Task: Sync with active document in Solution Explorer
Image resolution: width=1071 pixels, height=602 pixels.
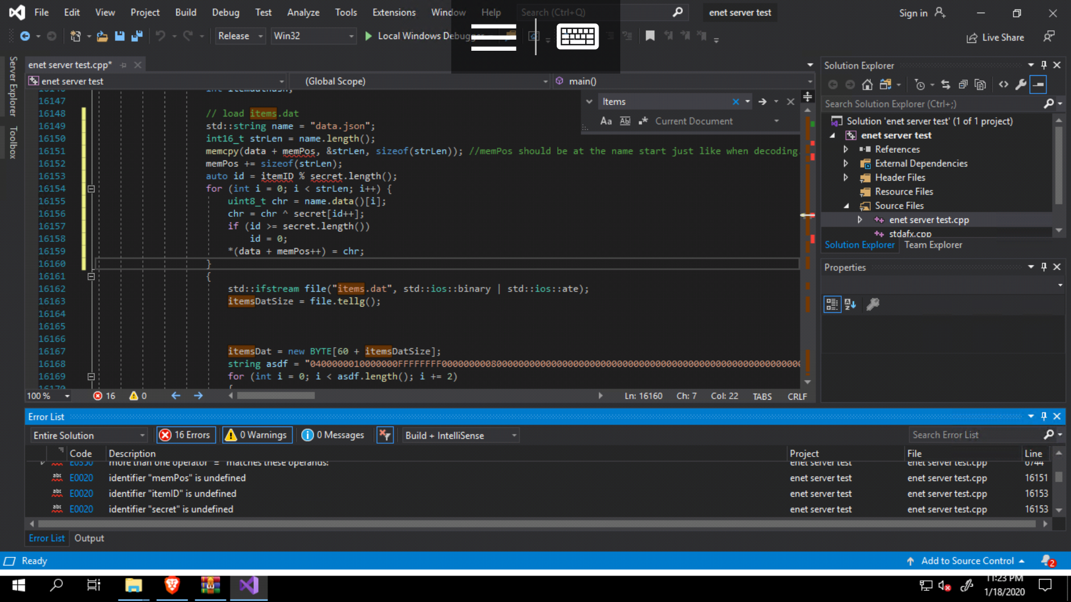Action: (945, 85)
